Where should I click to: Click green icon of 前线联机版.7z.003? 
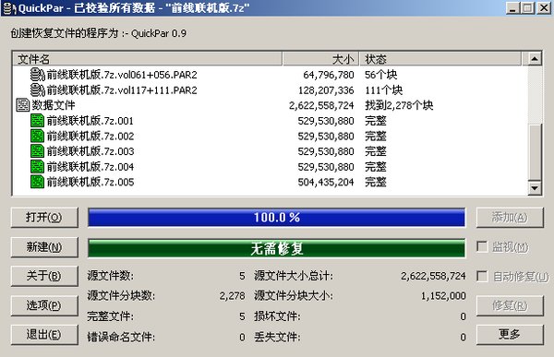pos(37,151)
